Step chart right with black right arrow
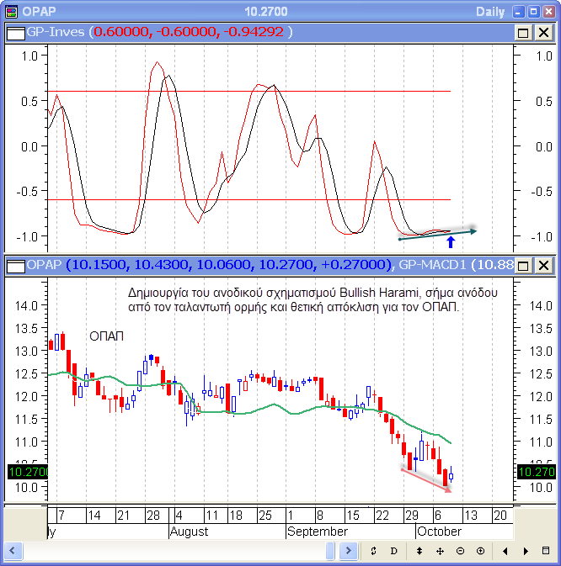This screenshot has height=566, width=561. tap(526, 551)
